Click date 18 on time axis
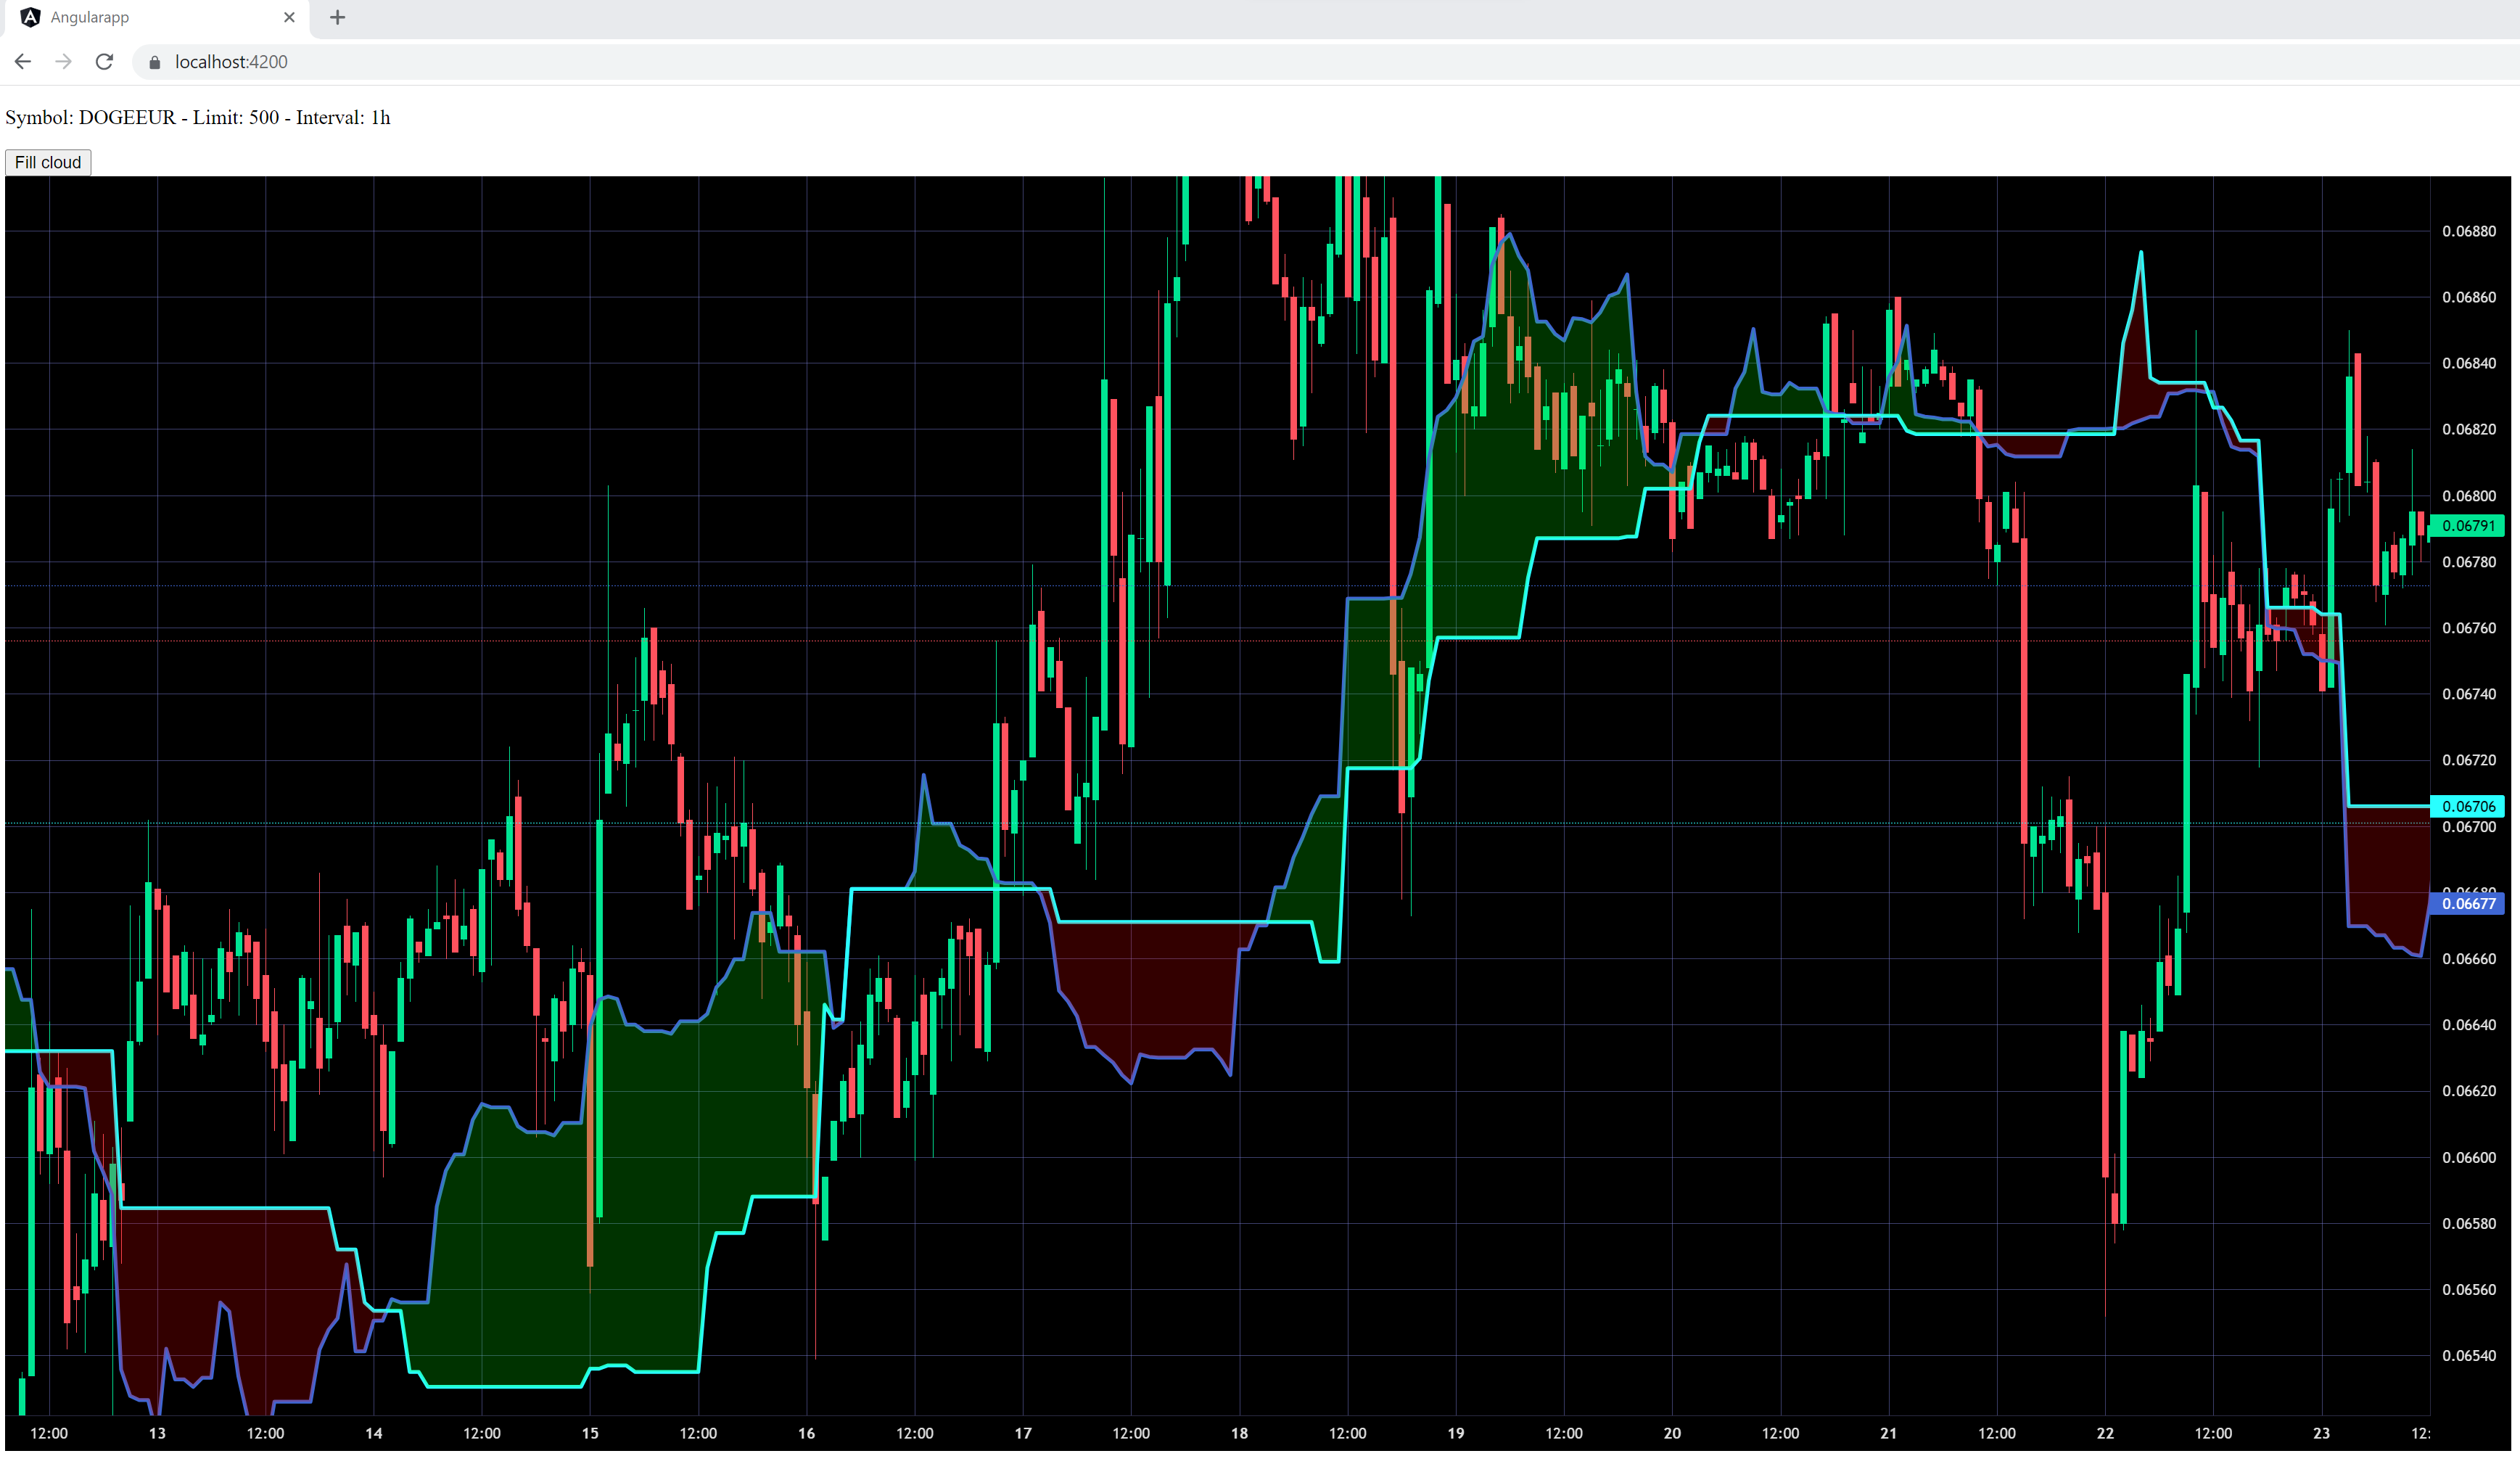The height and width of the screenshot is (1464, 2520). [x=1239, y=1433]
